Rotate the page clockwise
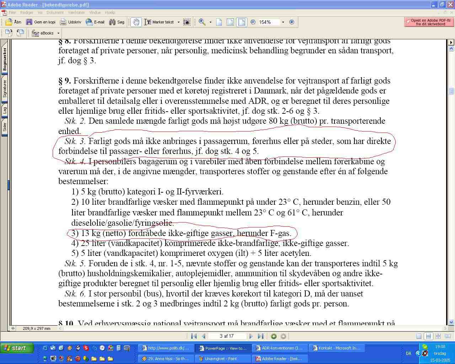The width and height of the screenshot is (455, 364). pos(9,33)
